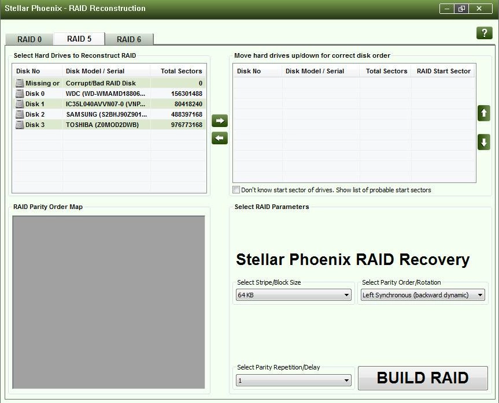The image size is (499, 403).
Task: Click the Disk 1 drive icon
Action: tap(20, 104)
